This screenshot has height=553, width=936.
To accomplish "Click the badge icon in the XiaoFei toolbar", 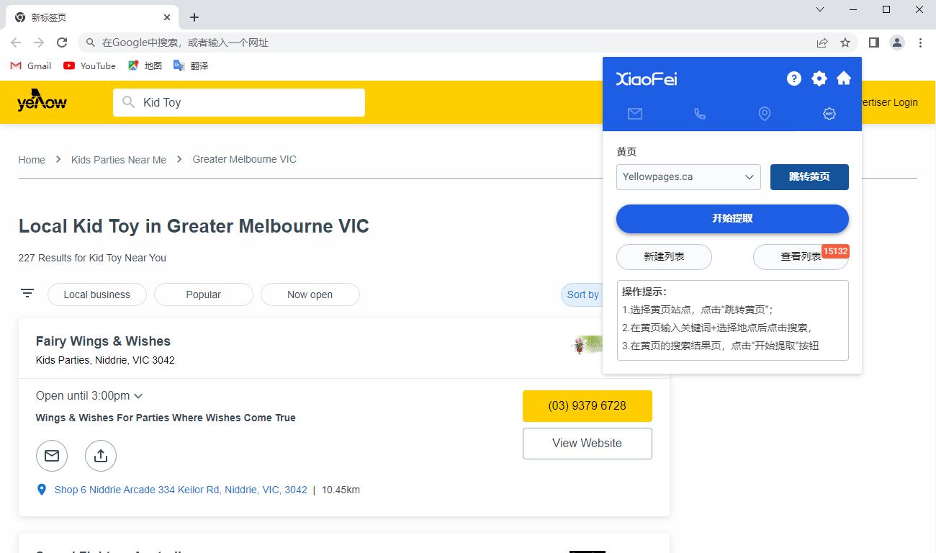I will [829, 113].
